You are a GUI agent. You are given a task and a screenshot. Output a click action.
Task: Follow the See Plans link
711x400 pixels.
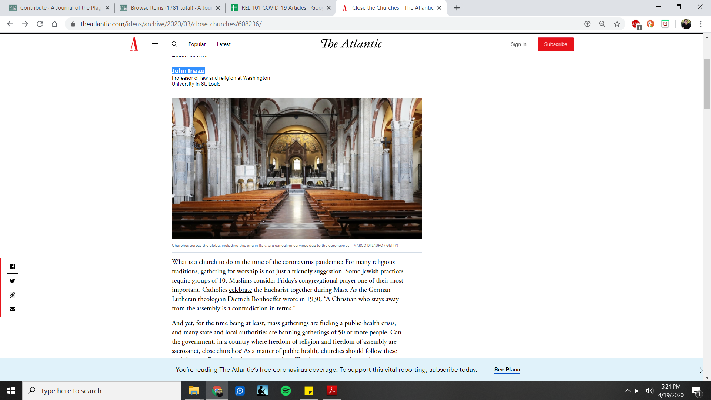coord(507,370)
